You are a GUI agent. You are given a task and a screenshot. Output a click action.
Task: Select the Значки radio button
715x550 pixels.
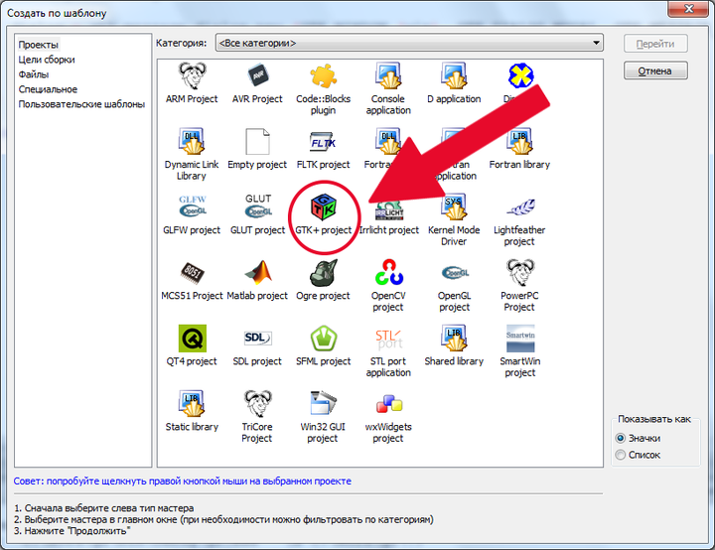[x=620, y=438]
